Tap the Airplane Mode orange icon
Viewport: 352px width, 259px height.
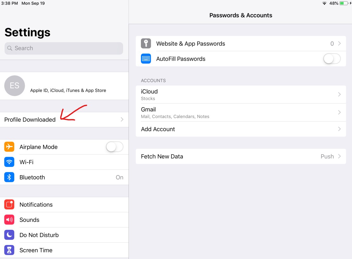click(9, 147)
